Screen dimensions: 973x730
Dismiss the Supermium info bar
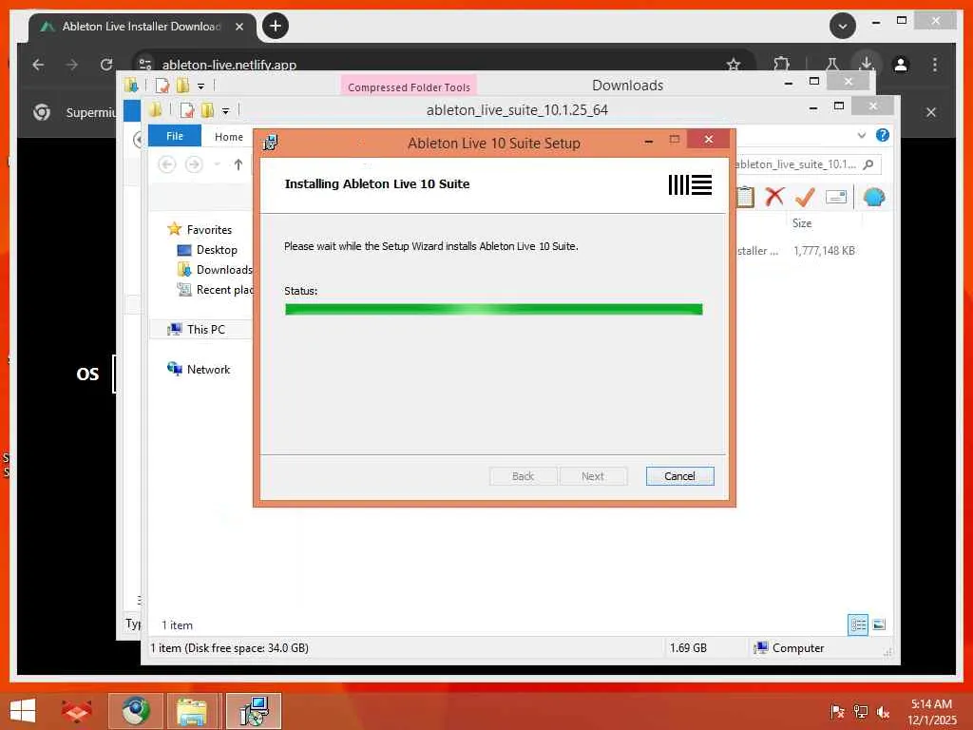tap(931, 112)
